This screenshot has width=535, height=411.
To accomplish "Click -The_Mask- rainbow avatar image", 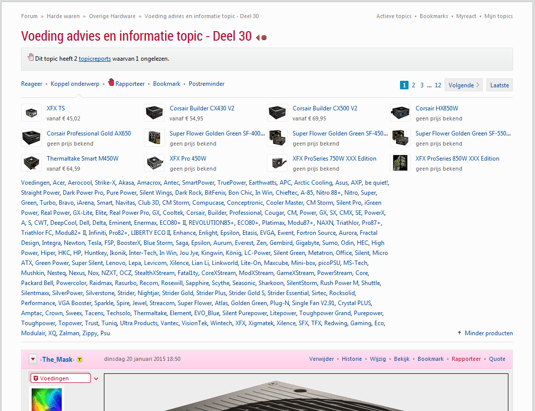I will click(47, 399).
